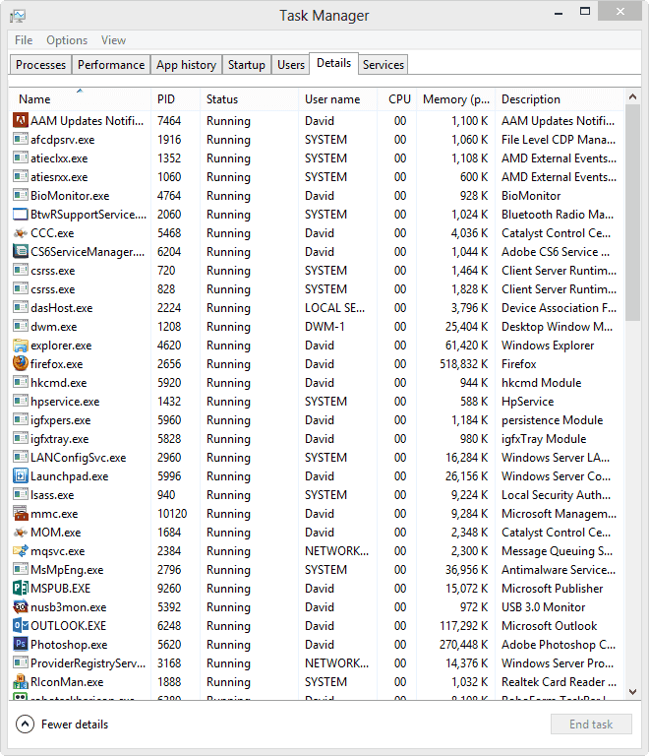Select the MsMpEng.exe process icon
Screen dimensions: 649x756
(x=21, y=569)
